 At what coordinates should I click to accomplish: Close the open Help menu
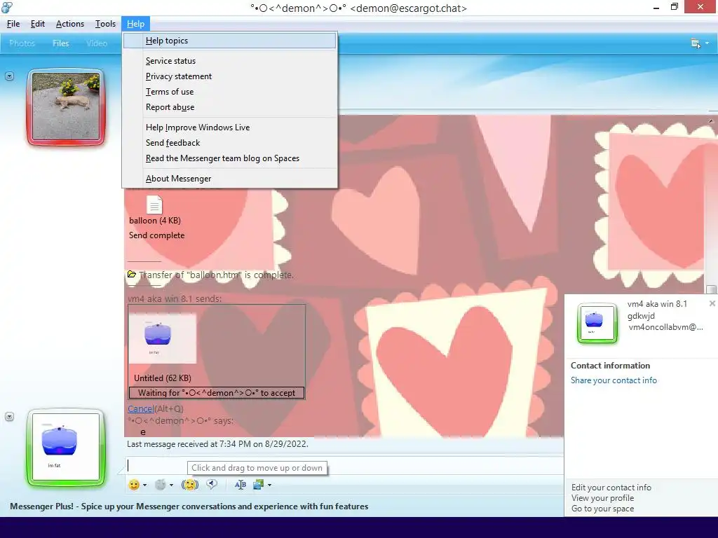[135, 24]
